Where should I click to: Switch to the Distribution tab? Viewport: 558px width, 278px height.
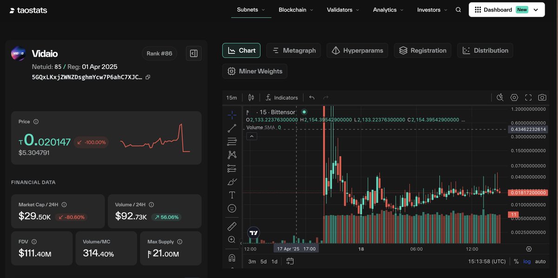click(485, 51)
